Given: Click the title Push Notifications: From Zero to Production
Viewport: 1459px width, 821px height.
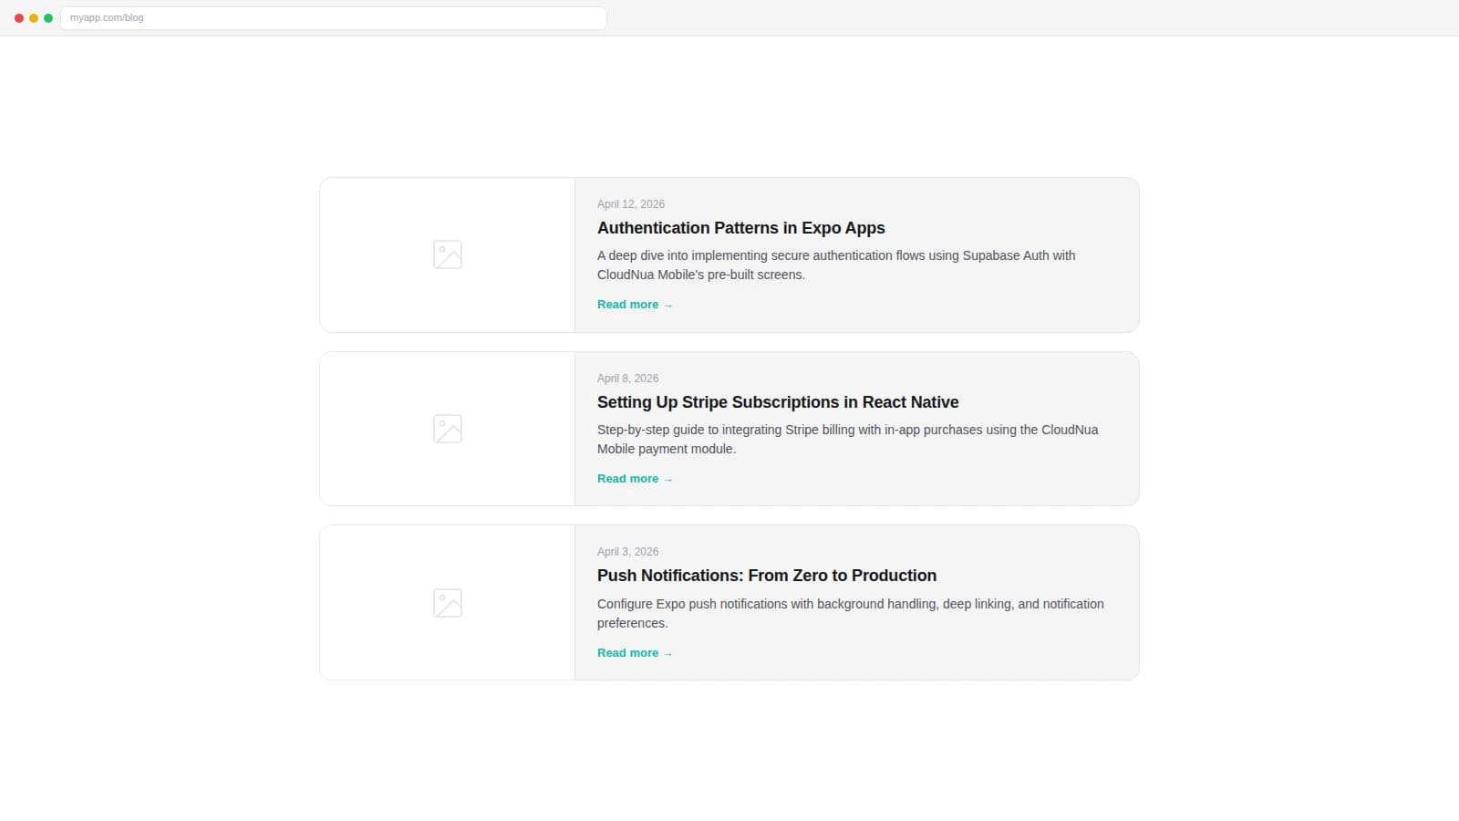Looking at the screenshot, I should (767, 576).
